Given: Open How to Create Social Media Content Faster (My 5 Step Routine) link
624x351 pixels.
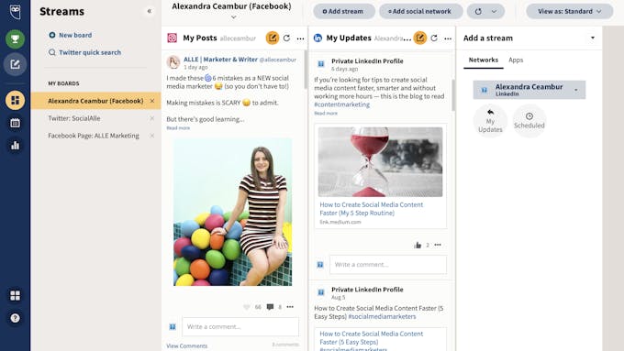Looking at the screenshot, I should 372,209.
